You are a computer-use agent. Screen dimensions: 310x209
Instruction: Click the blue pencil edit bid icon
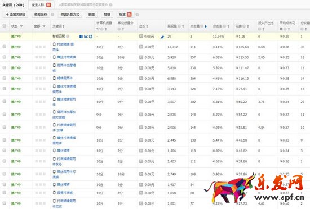(x=162, y=37)
